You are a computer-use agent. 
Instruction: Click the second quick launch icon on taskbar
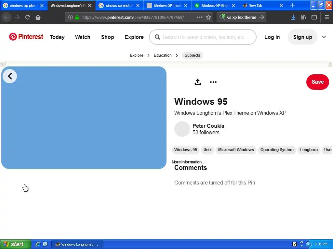tap(45, 244)
